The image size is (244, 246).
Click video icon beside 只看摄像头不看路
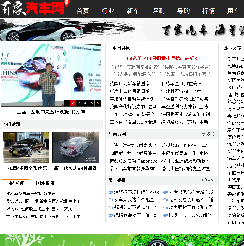pyautogui.click(x=166, y=192)
